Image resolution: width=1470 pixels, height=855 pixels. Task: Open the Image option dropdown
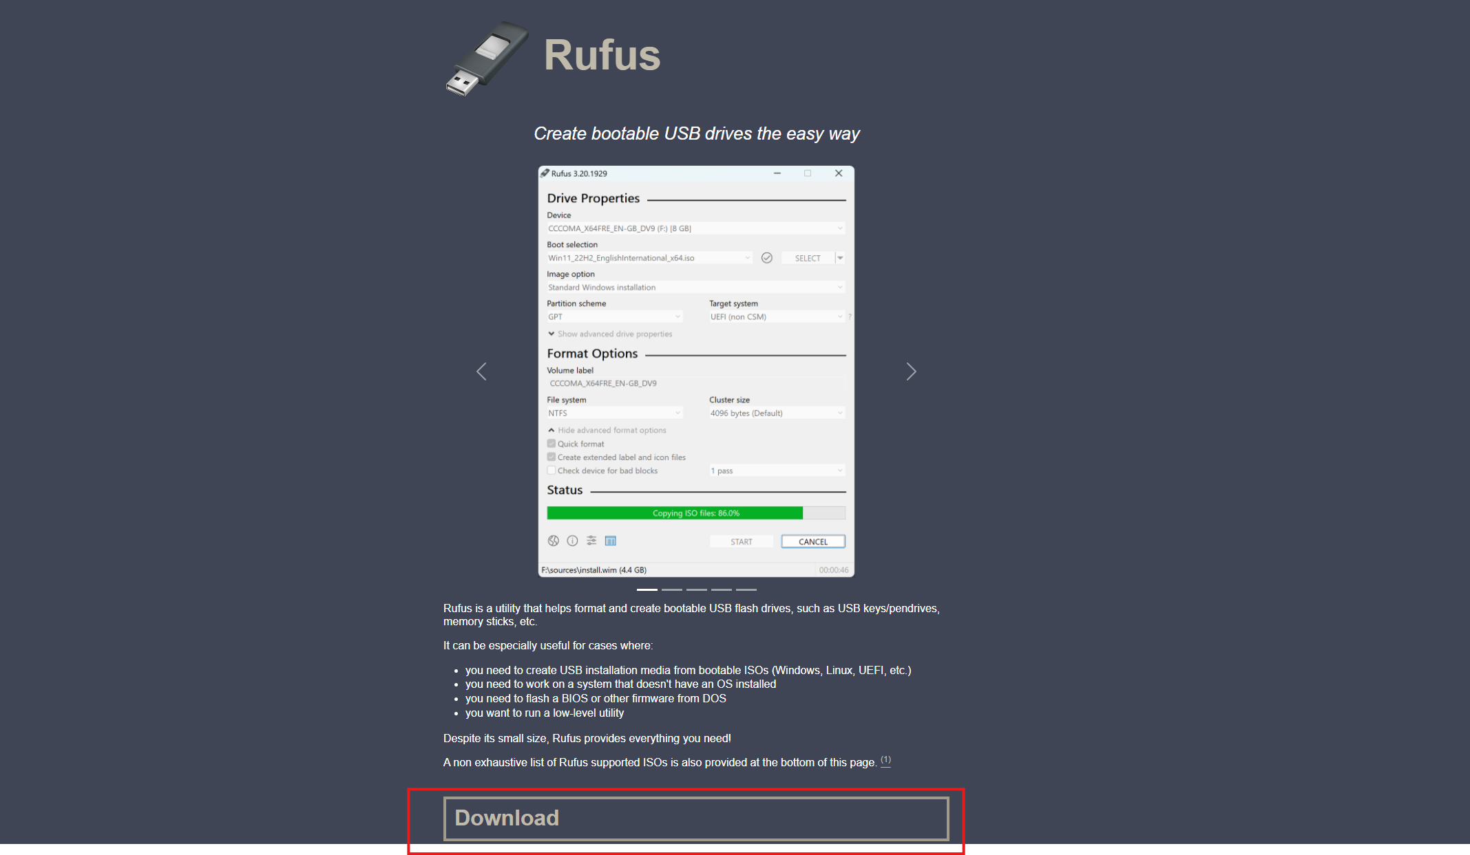pyautogui.click(x=695, y=288)
